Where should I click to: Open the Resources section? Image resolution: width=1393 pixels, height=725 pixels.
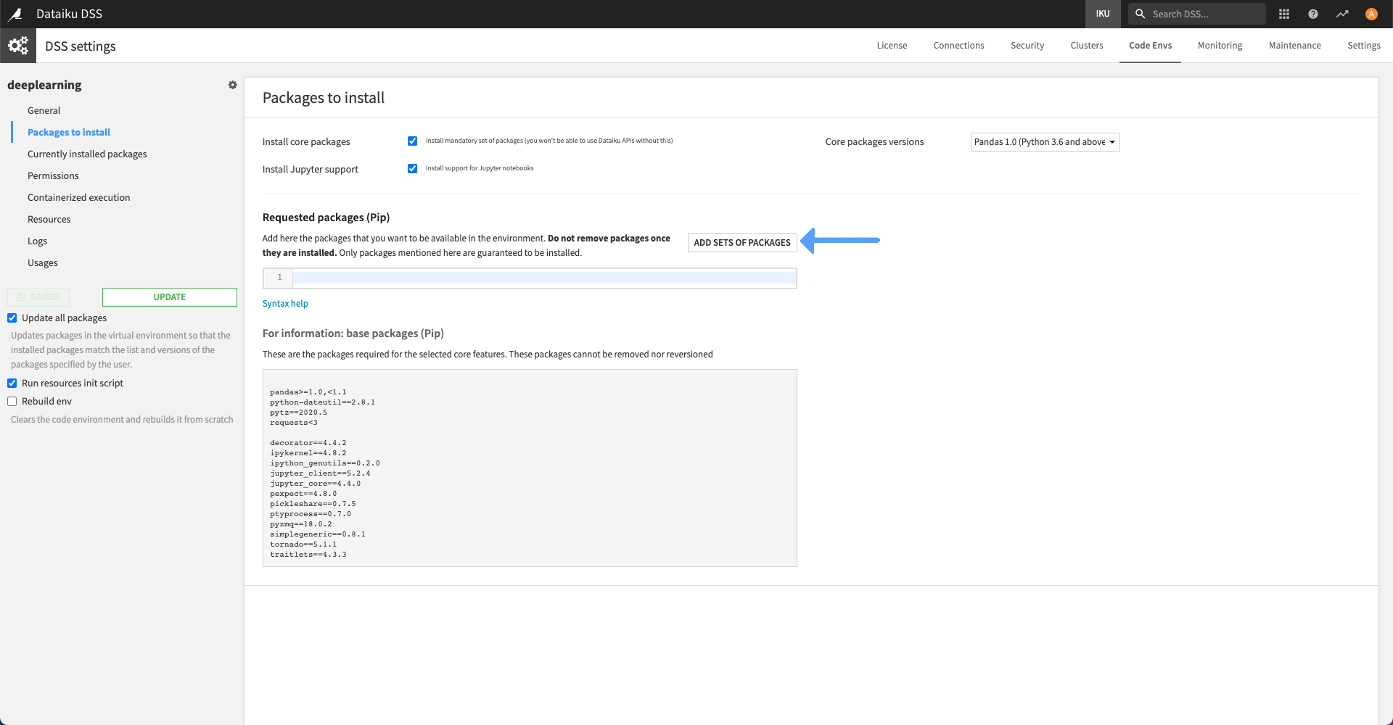tap(49, 220)
